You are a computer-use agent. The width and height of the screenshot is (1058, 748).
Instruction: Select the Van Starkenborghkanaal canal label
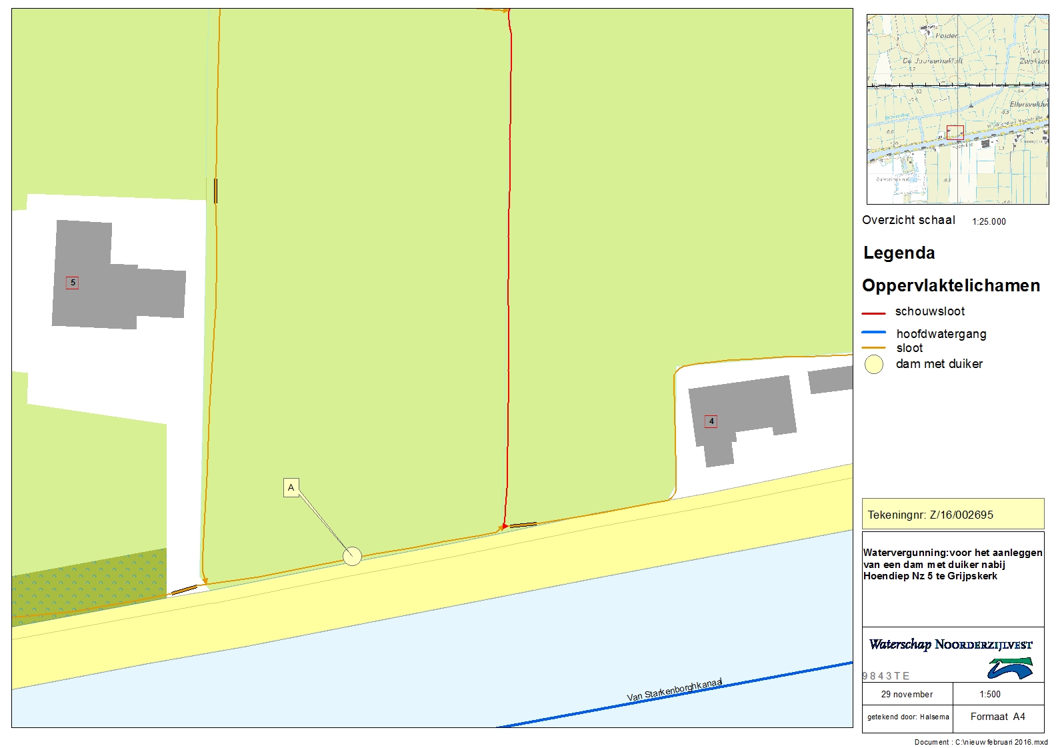click(674, 690)
